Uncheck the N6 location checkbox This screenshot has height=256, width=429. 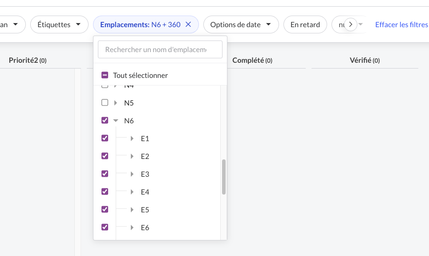[x=105, y=121]
